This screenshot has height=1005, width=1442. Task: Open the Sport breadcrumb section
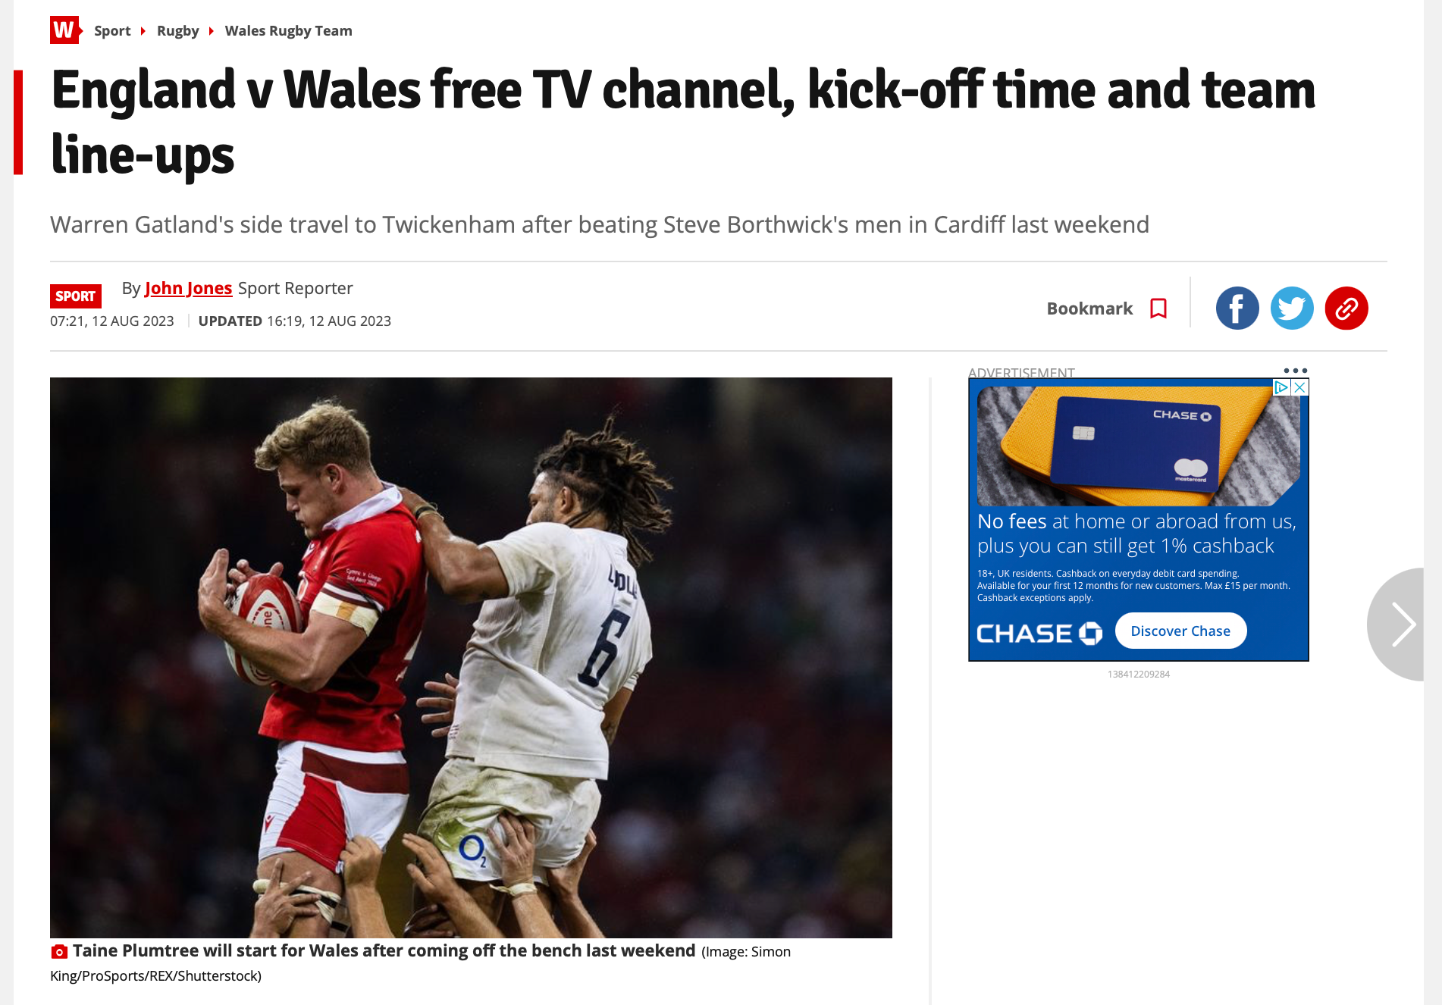(x=112, y=31)
